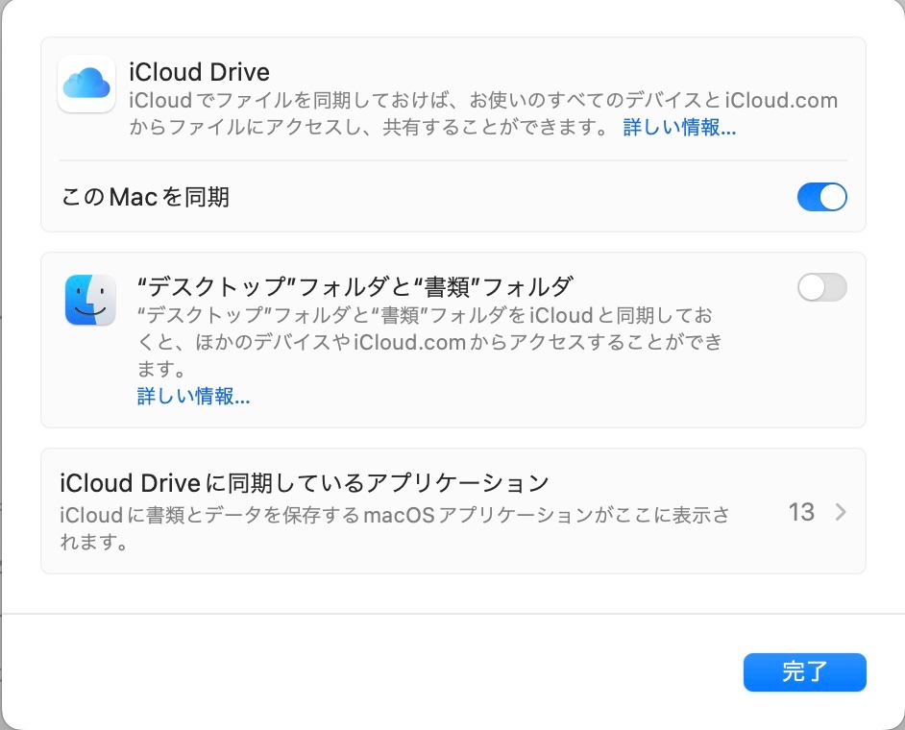Image resolution: width=905 pixels, height=730 pixels.
Task: Click the divider line above the 完了 button
Action: [x=452, y=614]
